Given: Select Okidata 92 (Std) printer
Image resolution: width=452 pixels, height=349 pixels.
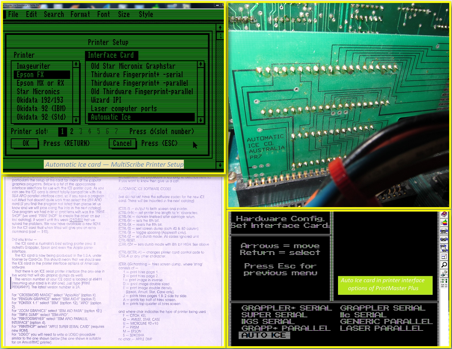Looking at the screenshot, I should point(42,117).
